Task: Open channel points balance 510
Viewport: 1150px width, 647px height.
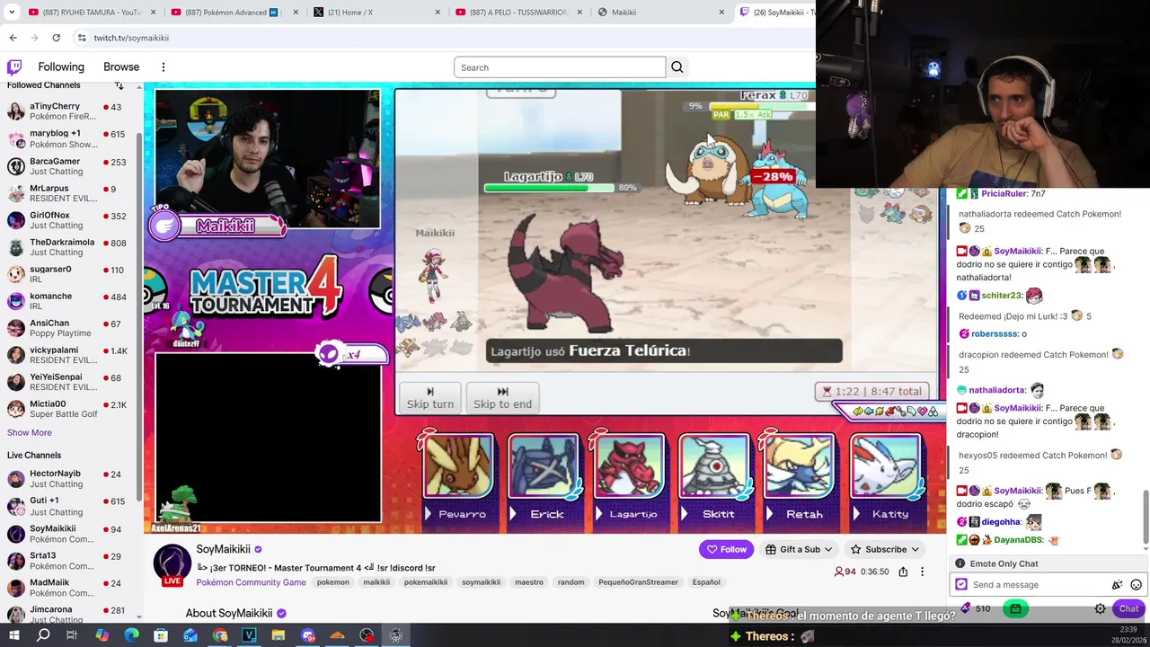Action: [x=975, y=608]
